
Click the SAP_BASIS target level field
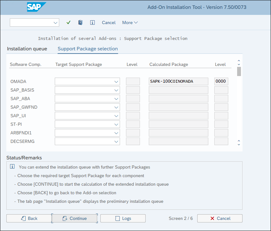click(133, 90)
